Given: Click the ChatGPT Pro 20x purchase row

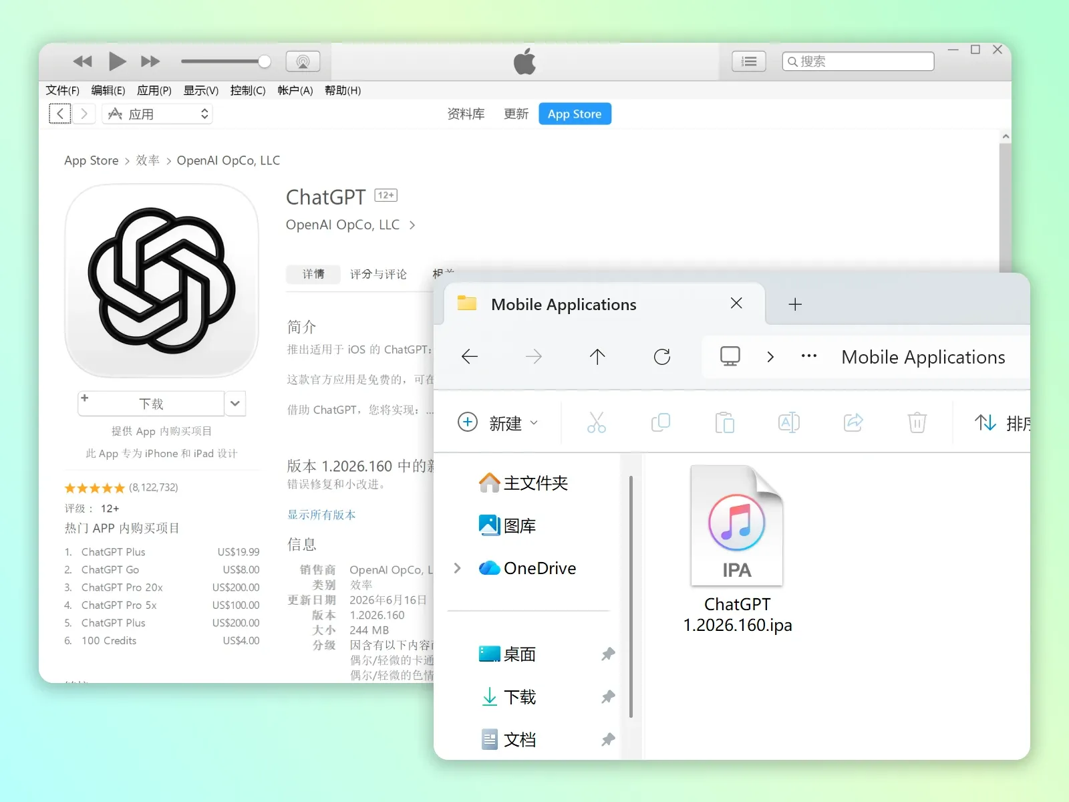Looking at the screenshot, I should click(x=162, y=587).
